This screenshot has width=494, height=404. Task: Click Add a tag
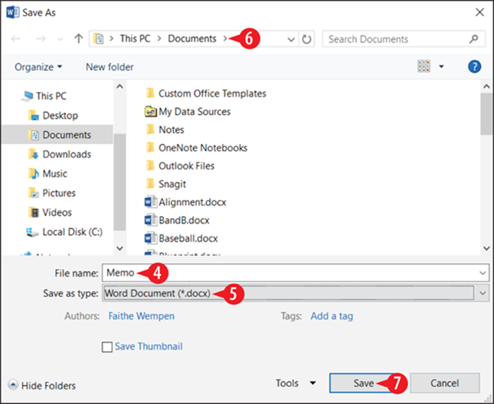[x=331, y=316]
